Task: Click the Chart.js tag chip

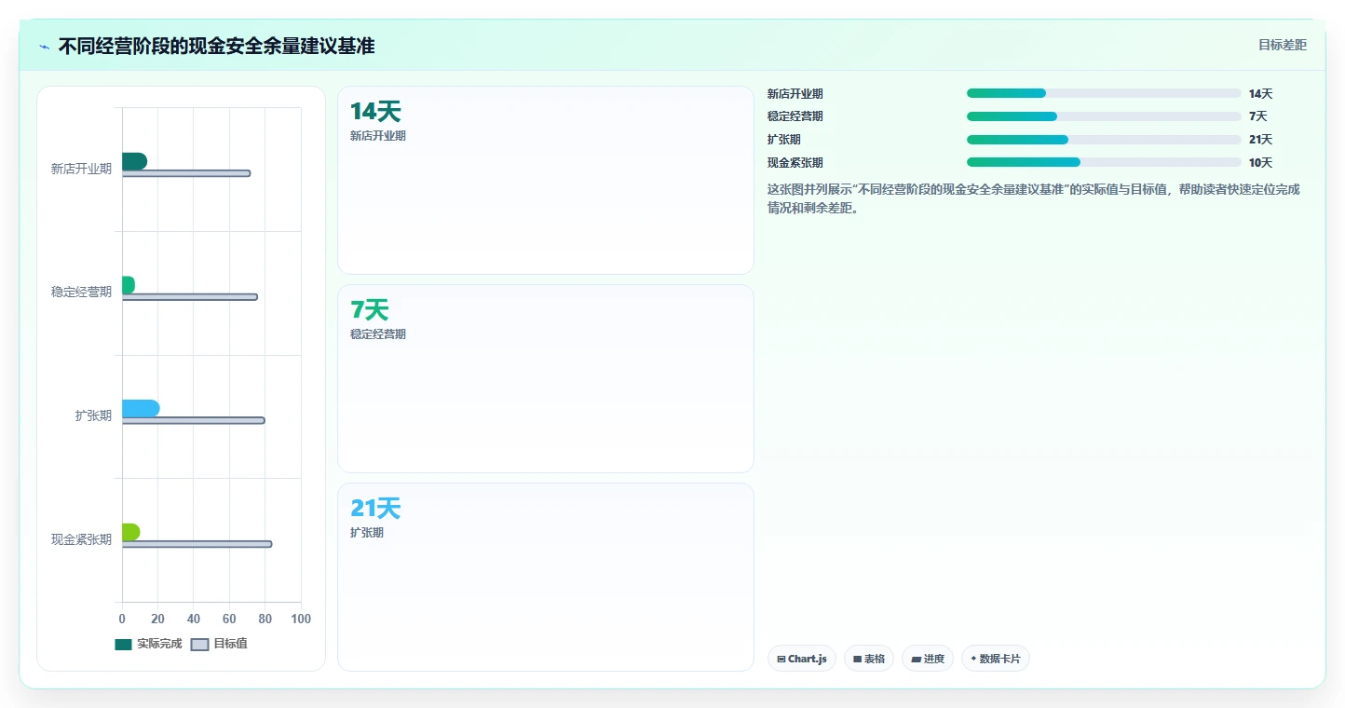Action: pyautogui.click(x=802, y=659)
